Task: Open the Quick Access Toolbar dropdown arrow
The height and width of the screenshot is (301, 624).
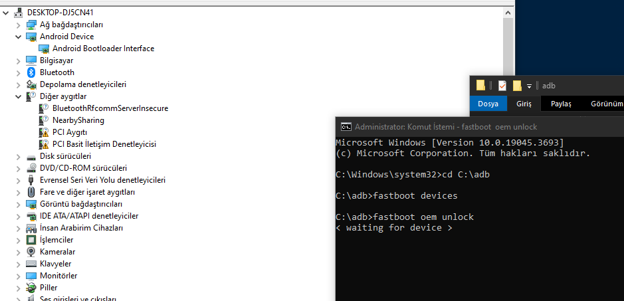Action: pyautogui.click(x=530, y=86)
